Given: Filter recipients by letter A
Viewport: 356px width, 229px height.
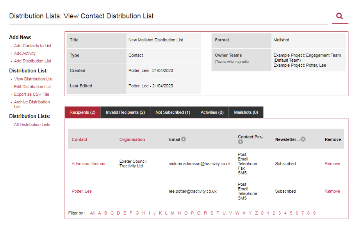Looking at the screenshot, I should pos(99,213).
